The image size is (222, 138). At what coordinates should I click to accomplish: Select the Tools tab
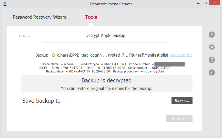pos(91,17)
